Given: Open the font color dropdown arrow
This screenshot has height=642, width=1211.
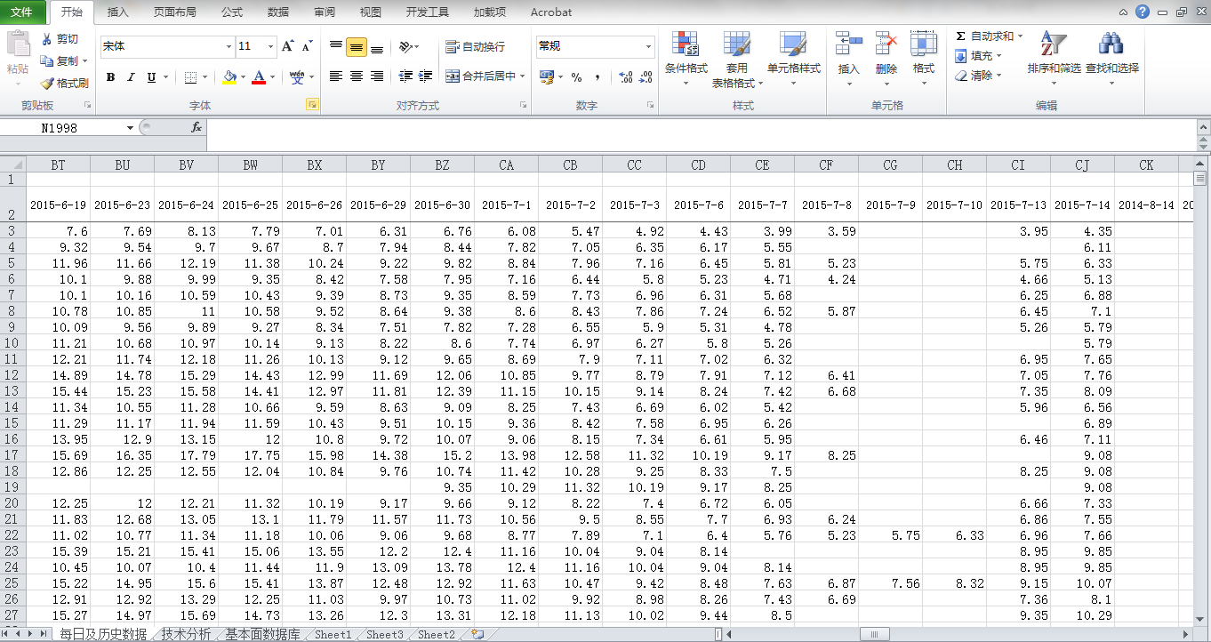Looking at the screenshot, I should point(272,77).
